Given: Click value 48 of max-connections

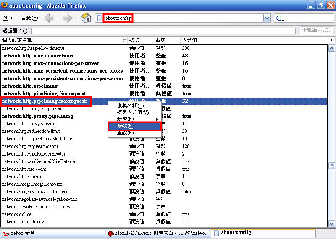Looking at the screenshot, I should (185, 56).
